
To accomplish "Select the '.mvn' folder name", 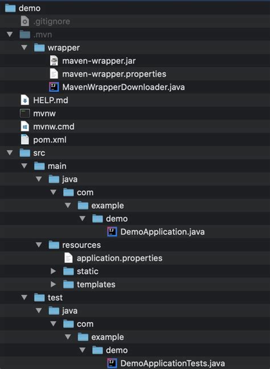I will click(43, 35).
